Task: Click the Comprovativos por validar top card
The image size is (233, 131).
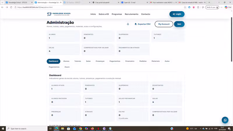Action: tap(98, 49)
